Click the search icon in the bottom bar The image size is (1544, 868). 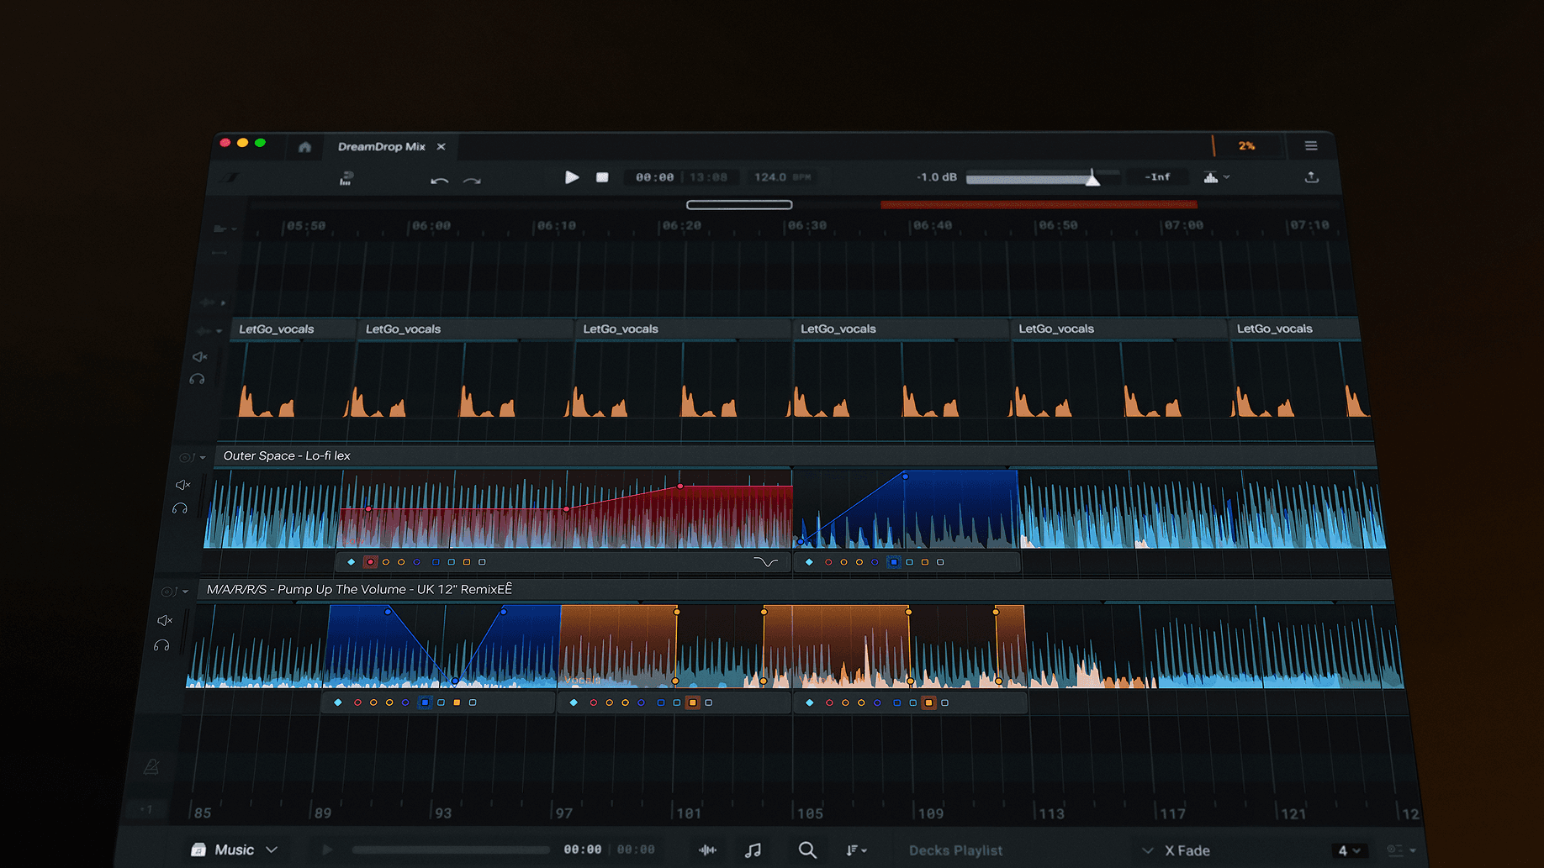[807, 850]
